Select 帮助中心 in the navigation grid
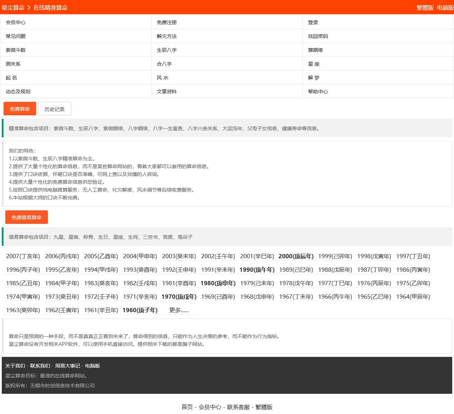Viewport: 454px width, 414px height. click(318, 92)
